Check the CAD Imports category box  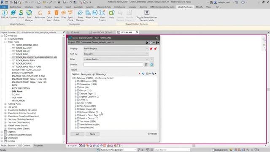(x=78, y=81)
